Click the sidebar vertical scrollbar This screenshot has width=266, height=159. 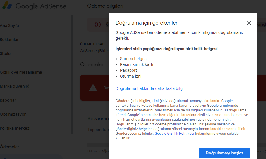[72, 74]
